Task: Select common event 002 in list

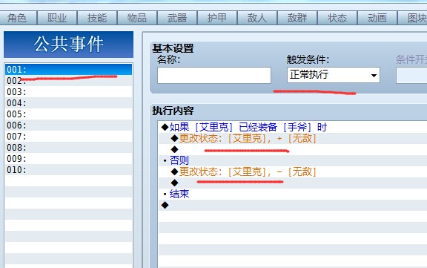Action: point(69,81)
